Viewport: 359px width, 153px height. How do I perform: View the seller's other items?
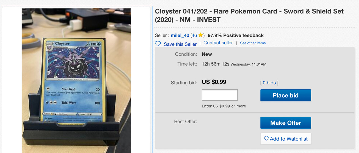(253, 43)
